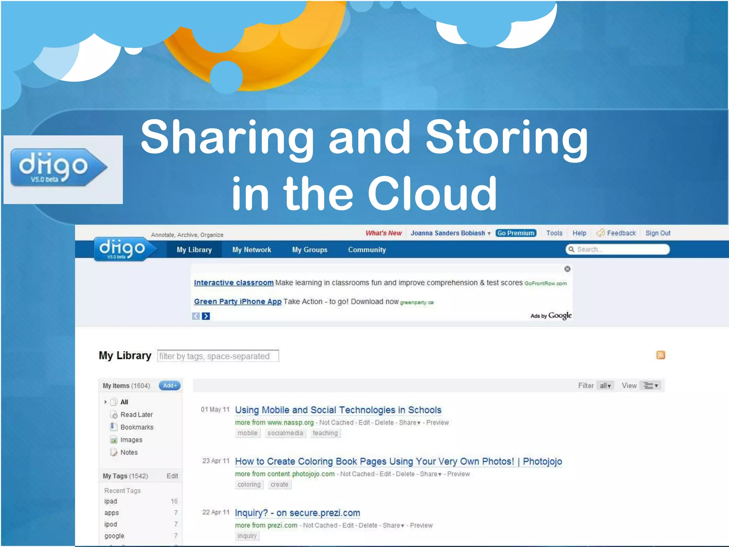
Task: Click the Ads by Google label
Action: click(x=551, y=316)
